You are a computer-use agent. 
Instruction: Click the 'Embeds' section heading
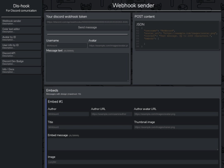tap(52, 90)
